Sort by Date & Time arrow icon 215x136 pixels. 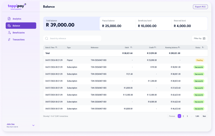pyautogui.click(x=56, y=48)
